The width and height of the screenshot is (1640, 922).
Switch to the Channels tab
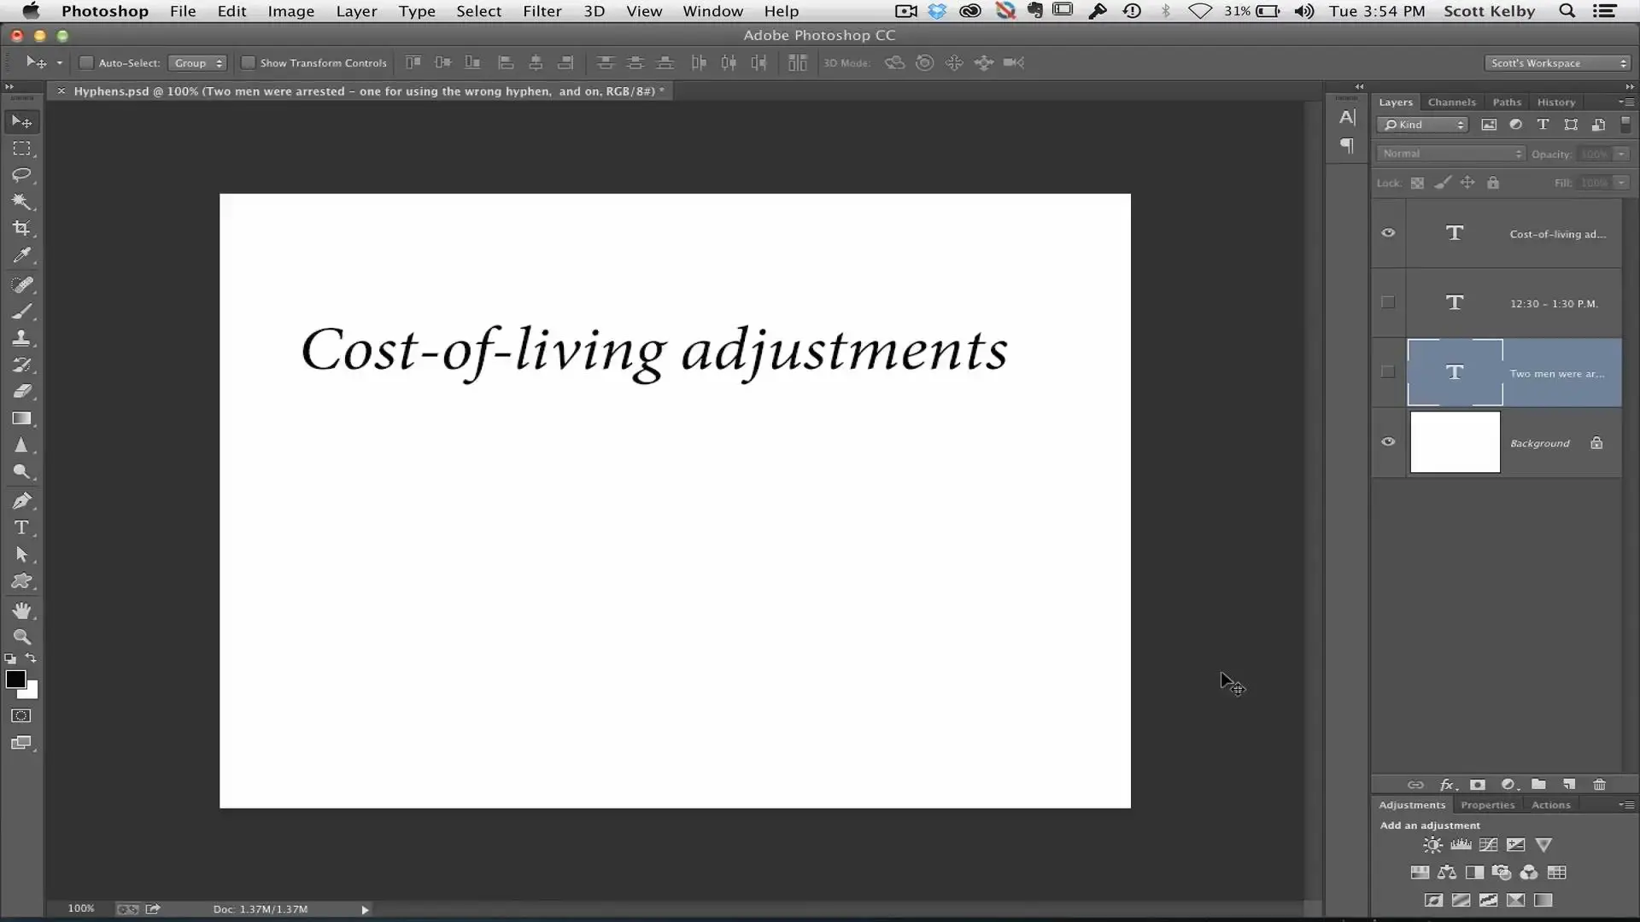pyautogui.click(x=1451, y=102)
